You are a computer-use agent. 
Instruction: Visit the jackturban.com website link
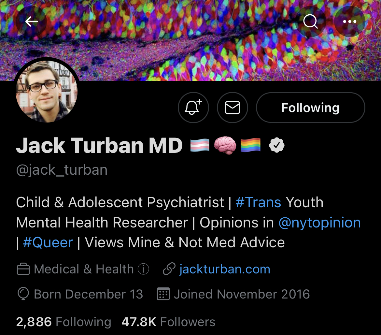pyautogui.click(x=225, y=269)
